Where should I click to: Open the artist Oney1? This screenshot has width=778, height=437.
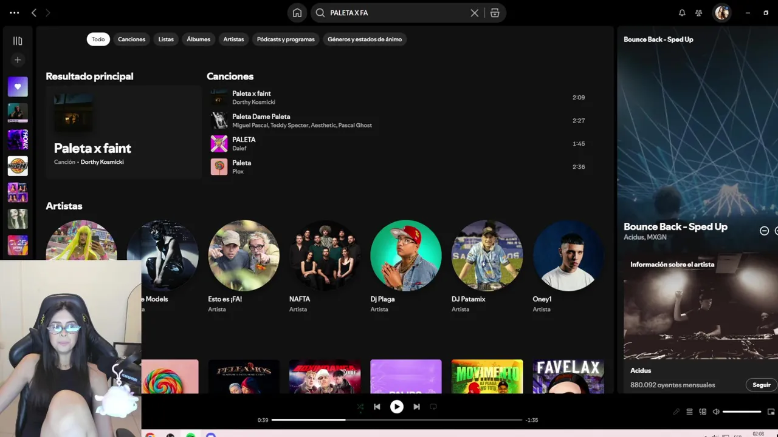(568, 266)
